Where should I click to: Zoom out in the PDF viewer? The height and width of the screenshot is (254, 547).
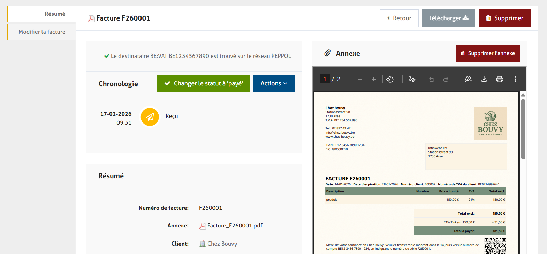360,79
